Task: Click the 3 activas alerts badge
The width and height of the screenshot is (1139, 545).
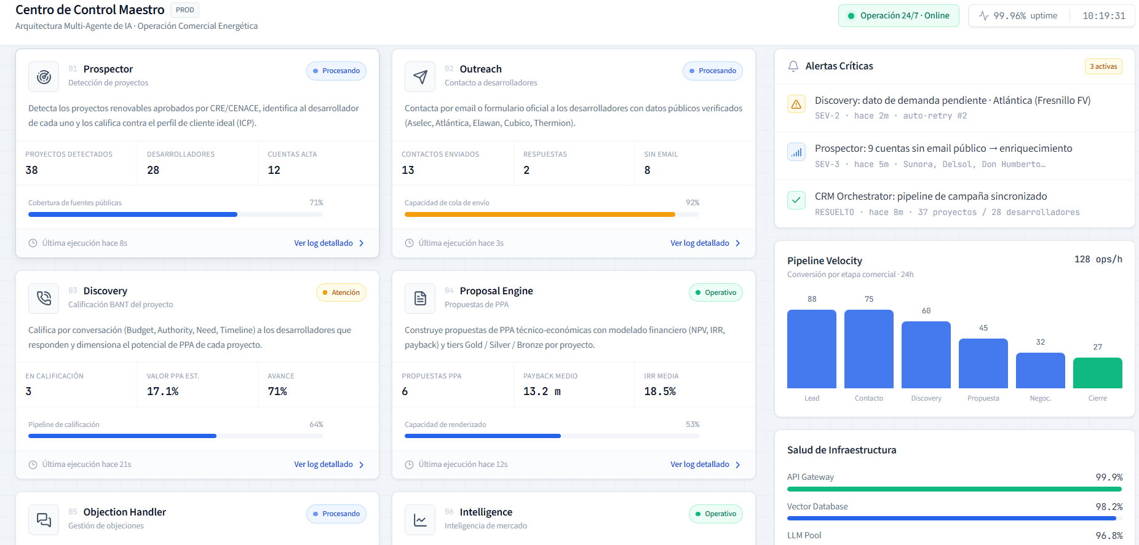Action: point(1103,66)
